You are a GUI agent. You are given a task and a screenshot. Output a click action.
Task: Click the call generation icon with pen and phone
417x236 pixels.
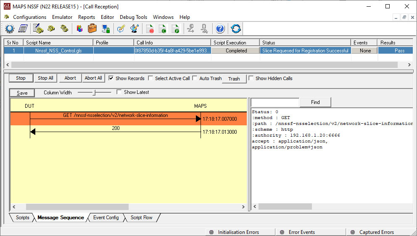[38, 29]
